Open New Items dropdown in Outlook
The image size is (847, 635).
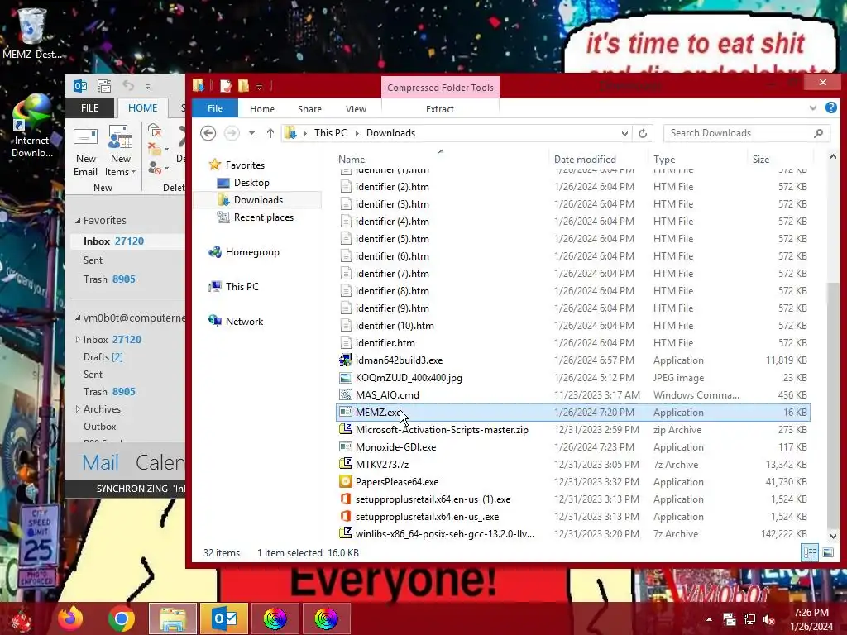pyautogui.click(x=121, y=151)
